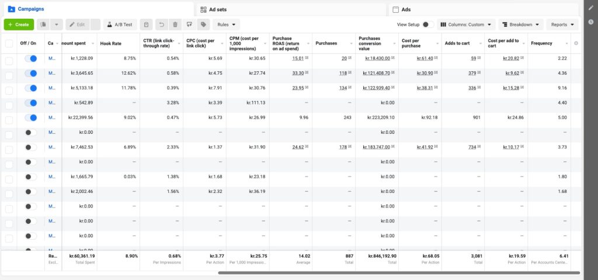598x280 pixels.
Task: Click the trash delete icon
Action: [175, 25]
